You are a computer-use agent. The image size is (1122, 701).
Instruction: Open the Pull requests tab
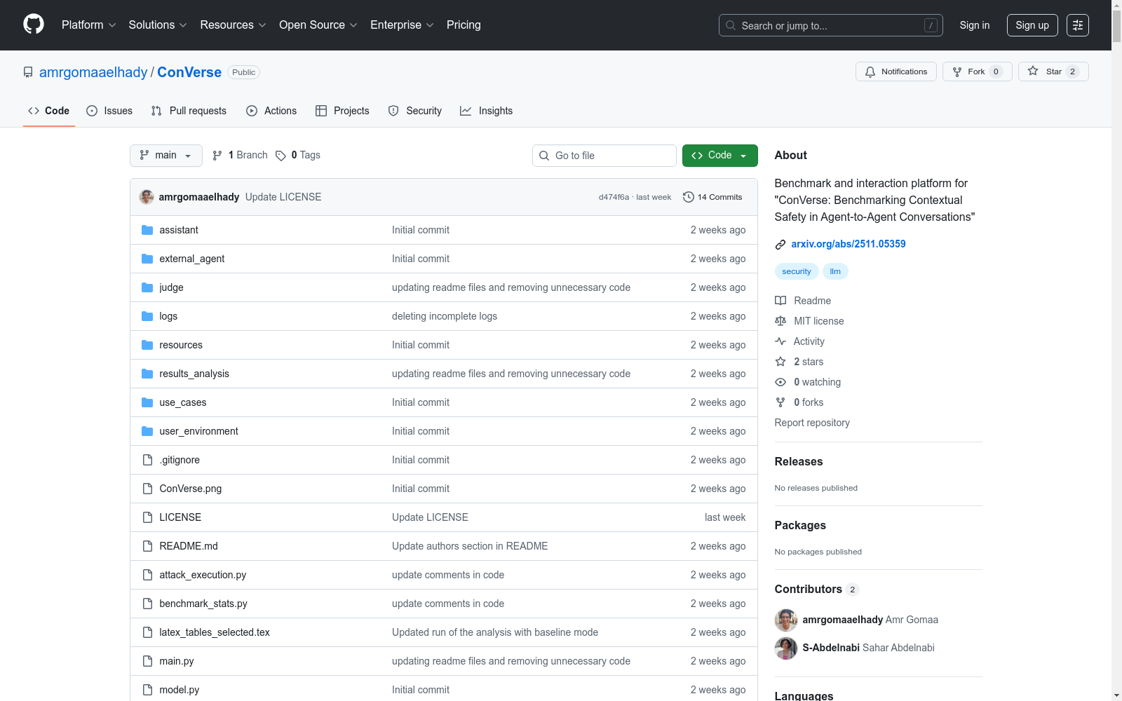coord(189,111)
